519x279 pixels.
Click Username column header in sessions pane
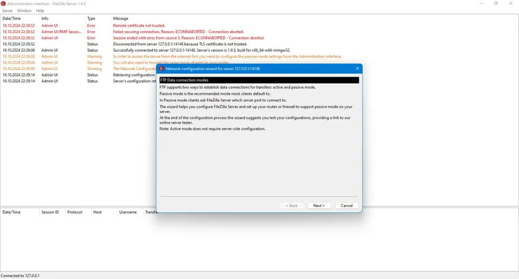[x=128, y=212]
